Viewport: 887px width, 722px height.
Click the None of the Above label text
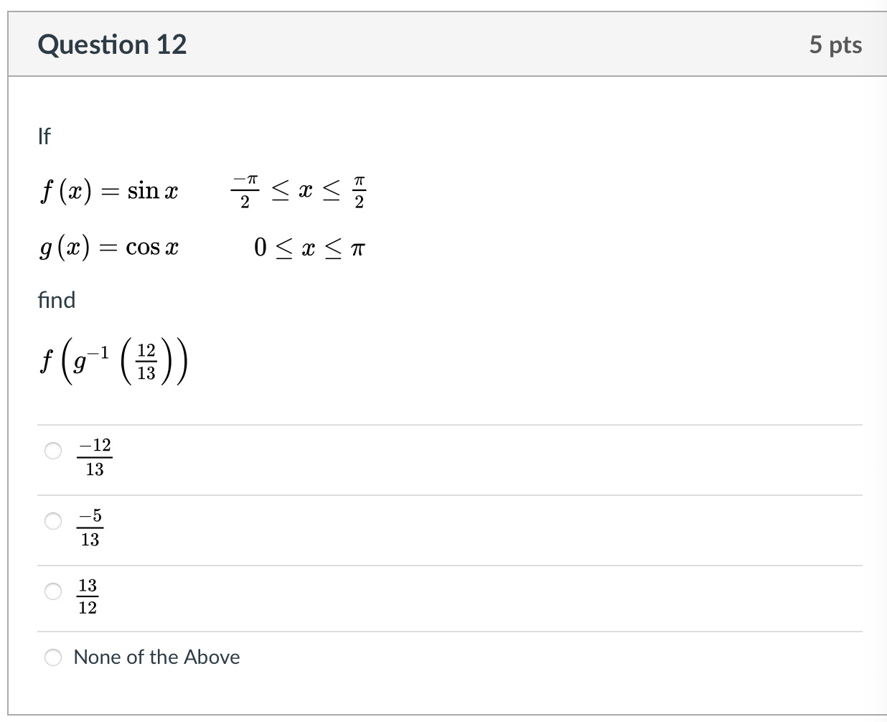coord(156,657)
